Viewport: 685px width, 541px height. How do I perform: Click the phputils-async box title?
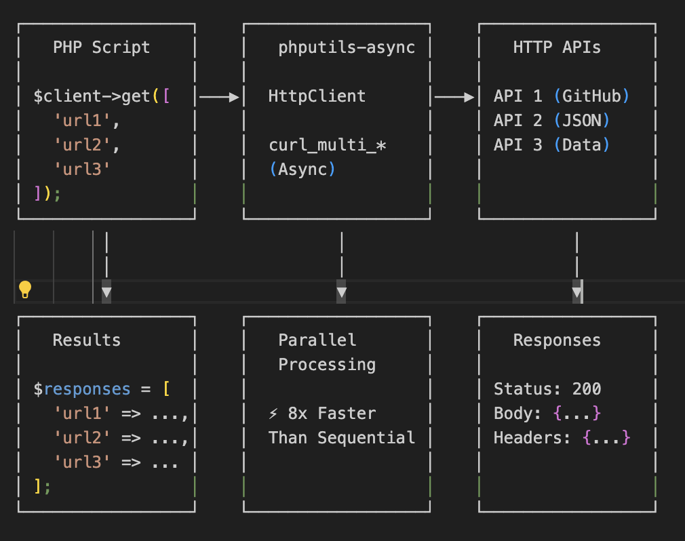(x=346, y=47)
